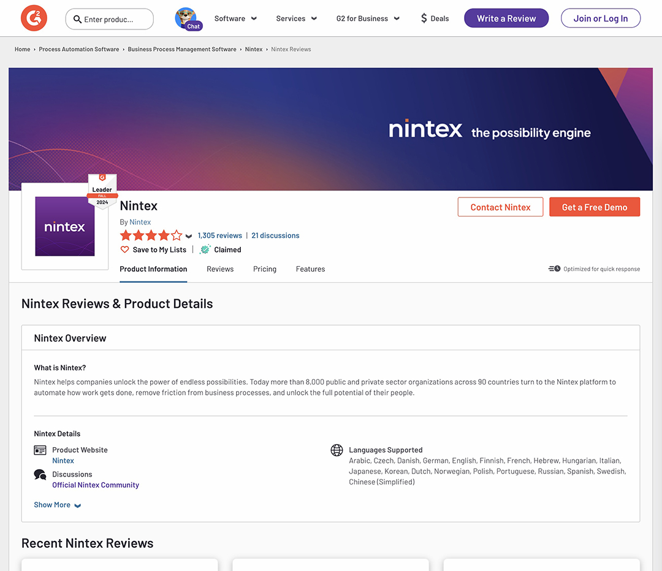
Task: Click the magnifier search icon
Action: click(x=77, y=19)
